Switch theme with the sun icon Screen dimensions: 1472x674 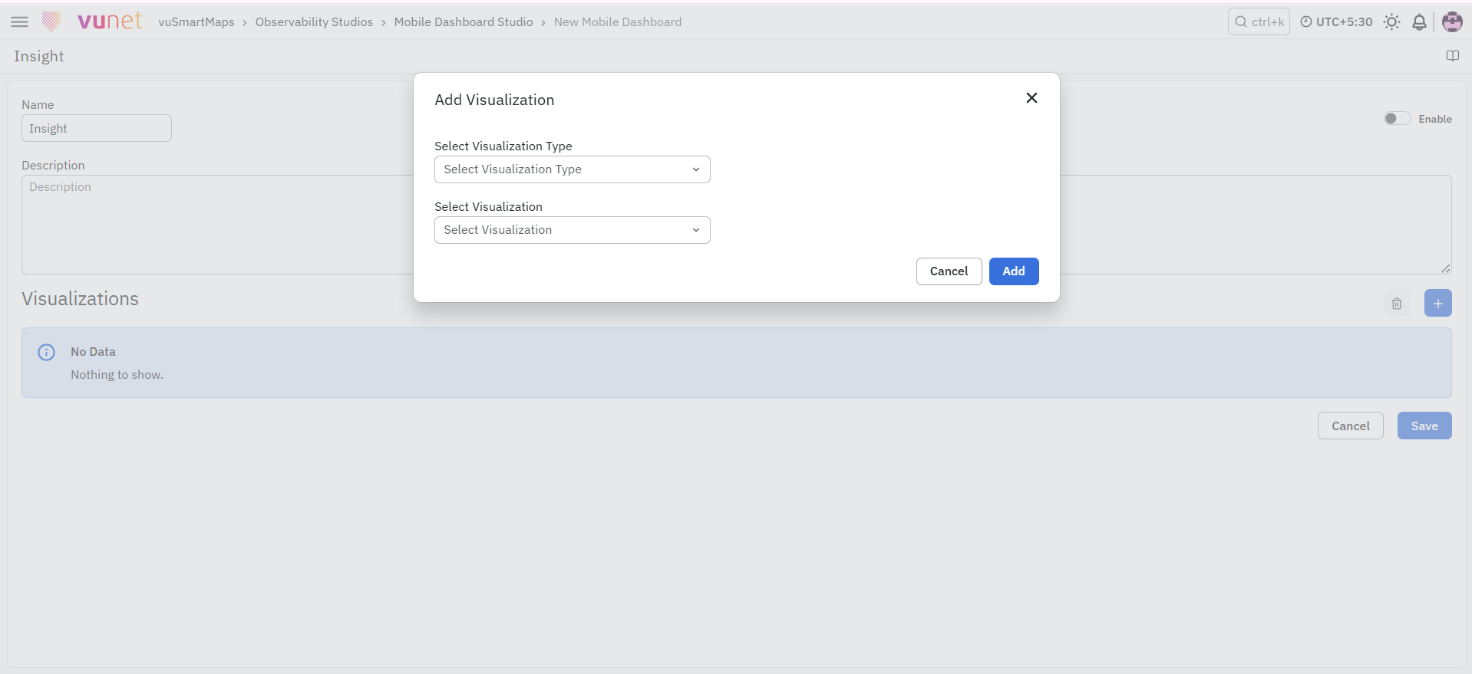(1391, 22)
